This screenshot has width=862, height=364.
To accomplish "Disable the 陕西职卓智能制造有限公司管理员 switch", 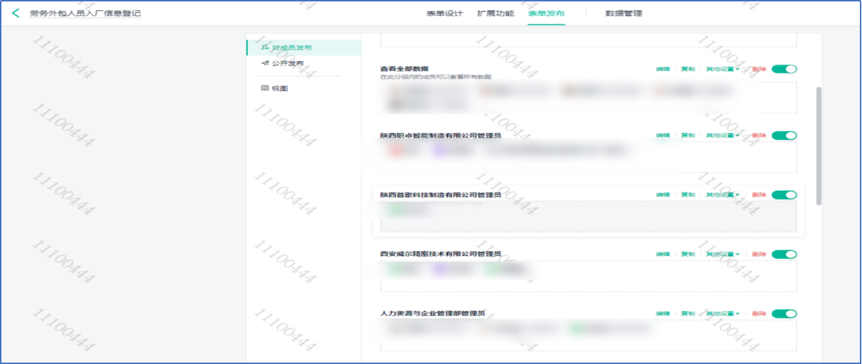I will 784,135.
